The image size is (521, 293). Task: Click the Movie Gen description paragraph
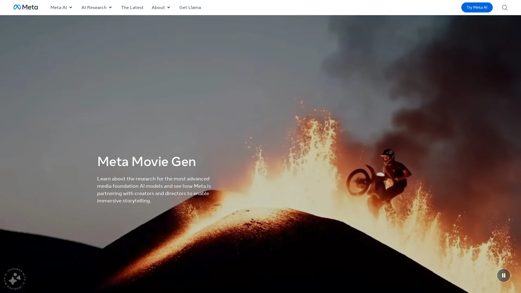tap(154, 190)
